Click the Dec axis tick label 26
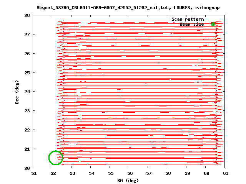Image resolution: width=246 pixels, height=184 pixels. (x=27, y=54)
